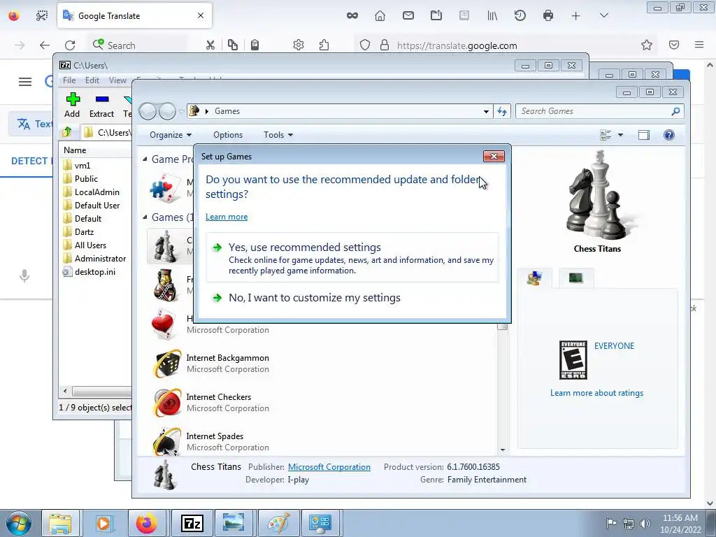Click the Firefox paste clipboard icon
The image size is (716, 537).
[x=255, y=45]
